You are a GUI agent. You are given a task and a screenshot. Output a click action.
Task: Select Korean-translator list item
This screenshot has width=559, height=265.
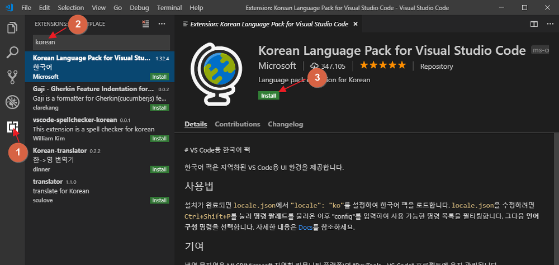(100, 160)
